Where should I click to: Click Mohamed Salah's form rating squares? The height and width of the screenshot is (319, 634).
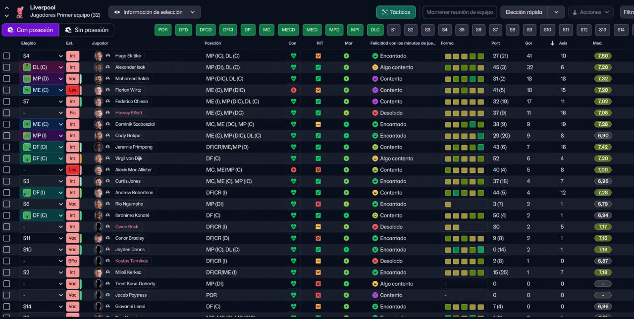(464, 79)
